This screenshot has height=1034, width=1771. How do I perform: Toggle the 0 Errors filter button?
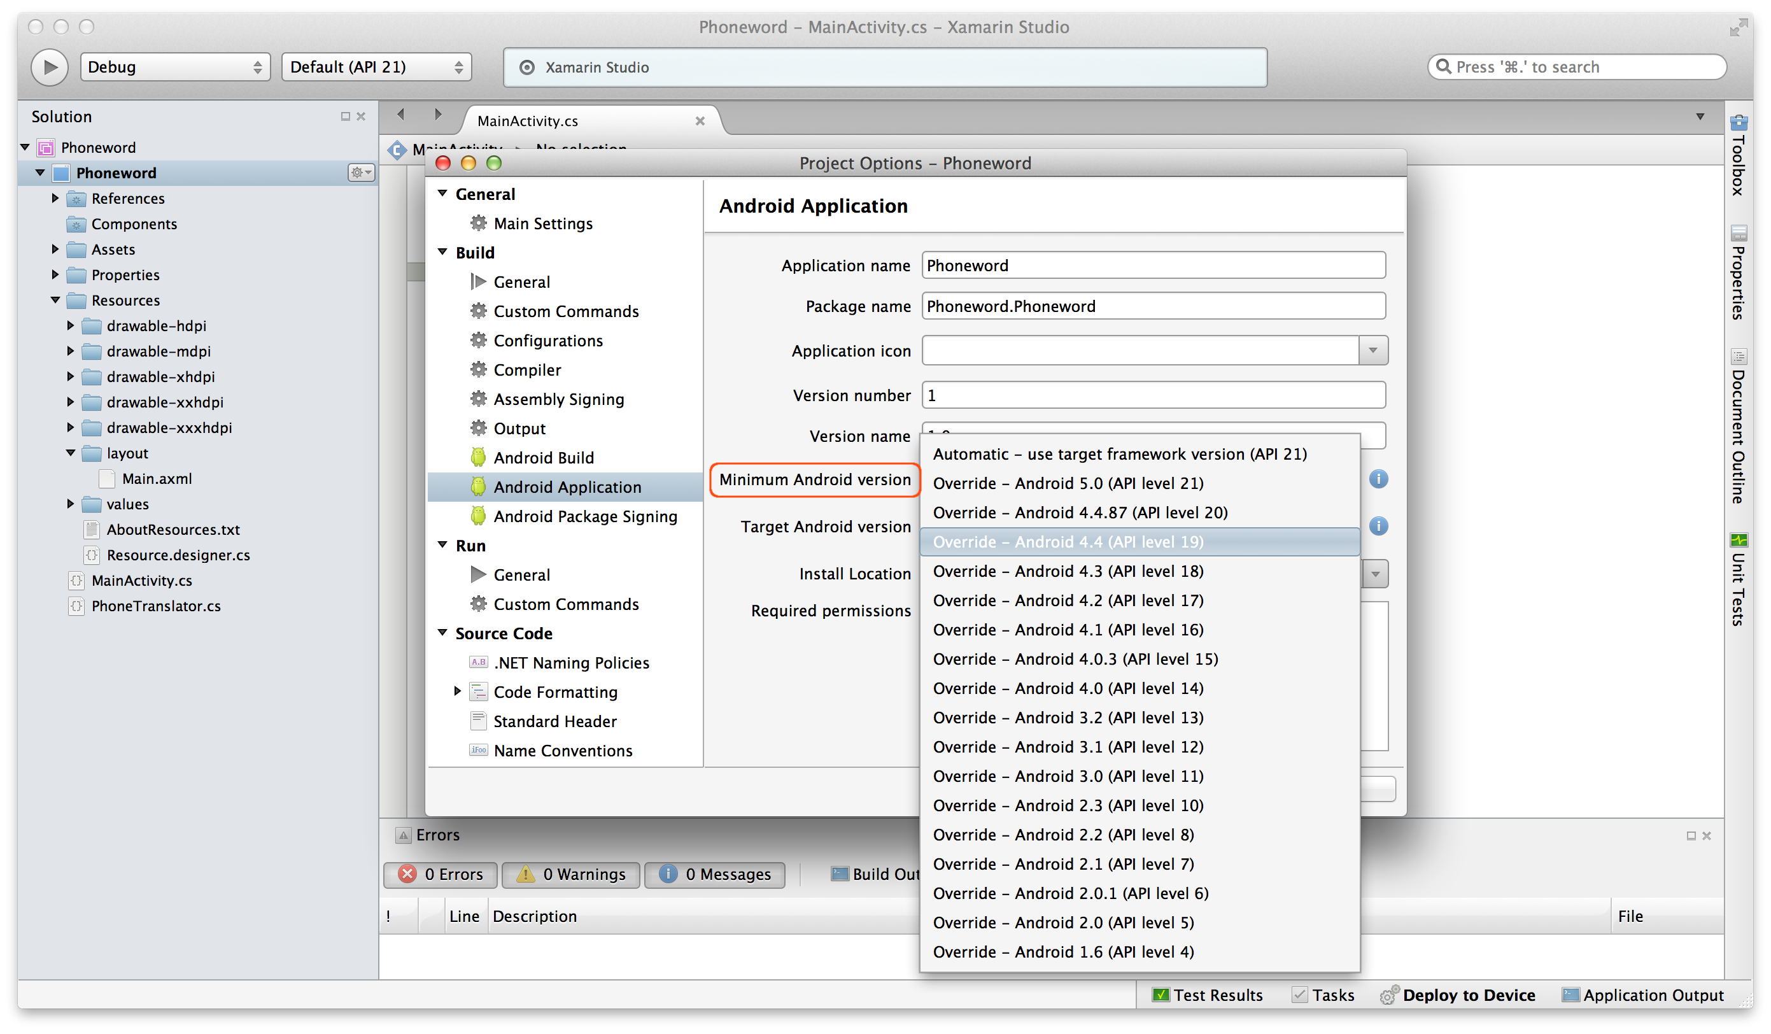click(x=441, y=874)
